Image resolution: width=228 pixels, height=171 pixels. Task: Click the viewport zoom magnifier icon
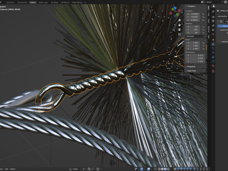click(x=180, y=20)
